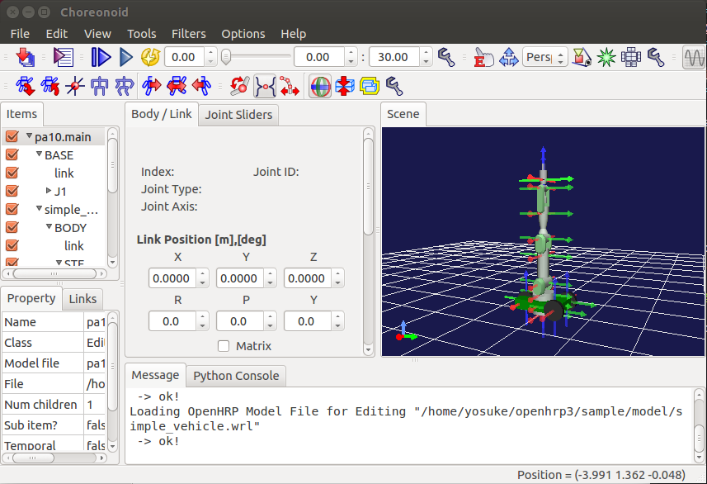The width and height of the screenshot is (707, 484).
Task: Click the red arrow project save icon
Action: click(26, 57)
